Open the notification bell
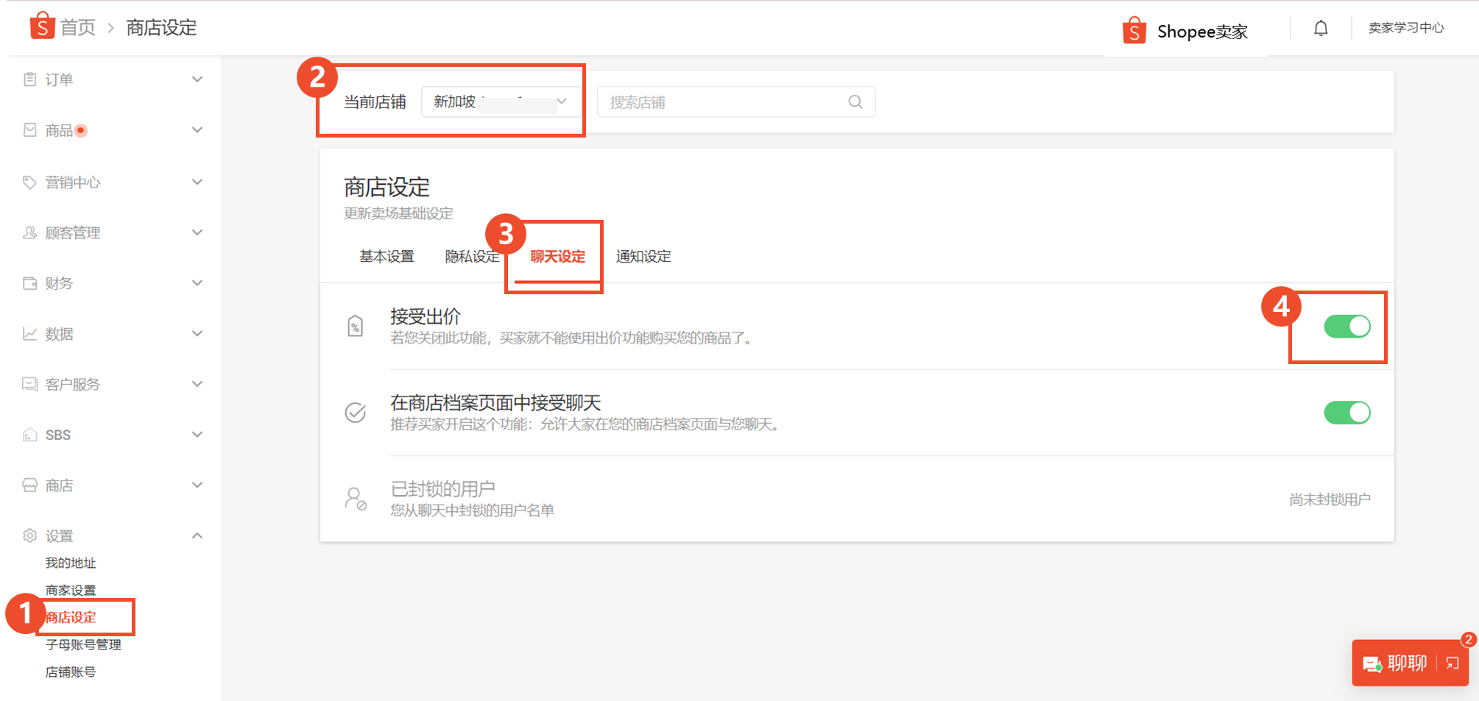The height and width of the screenshot is (701, 1479). (x=1321, y=28)
